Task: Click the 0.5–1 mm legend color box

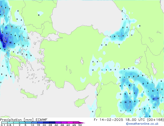Action: (10, 123)
